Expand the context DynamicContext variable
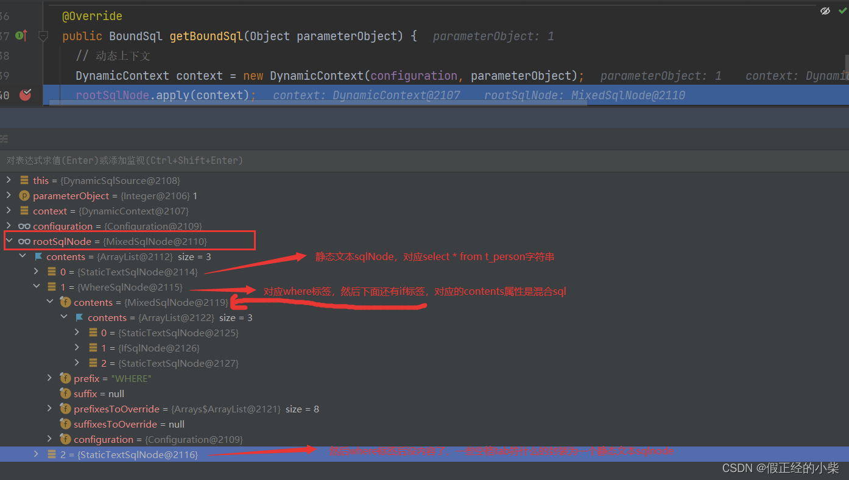The width and height of the screenshot is (849, 480). [8, 211]
